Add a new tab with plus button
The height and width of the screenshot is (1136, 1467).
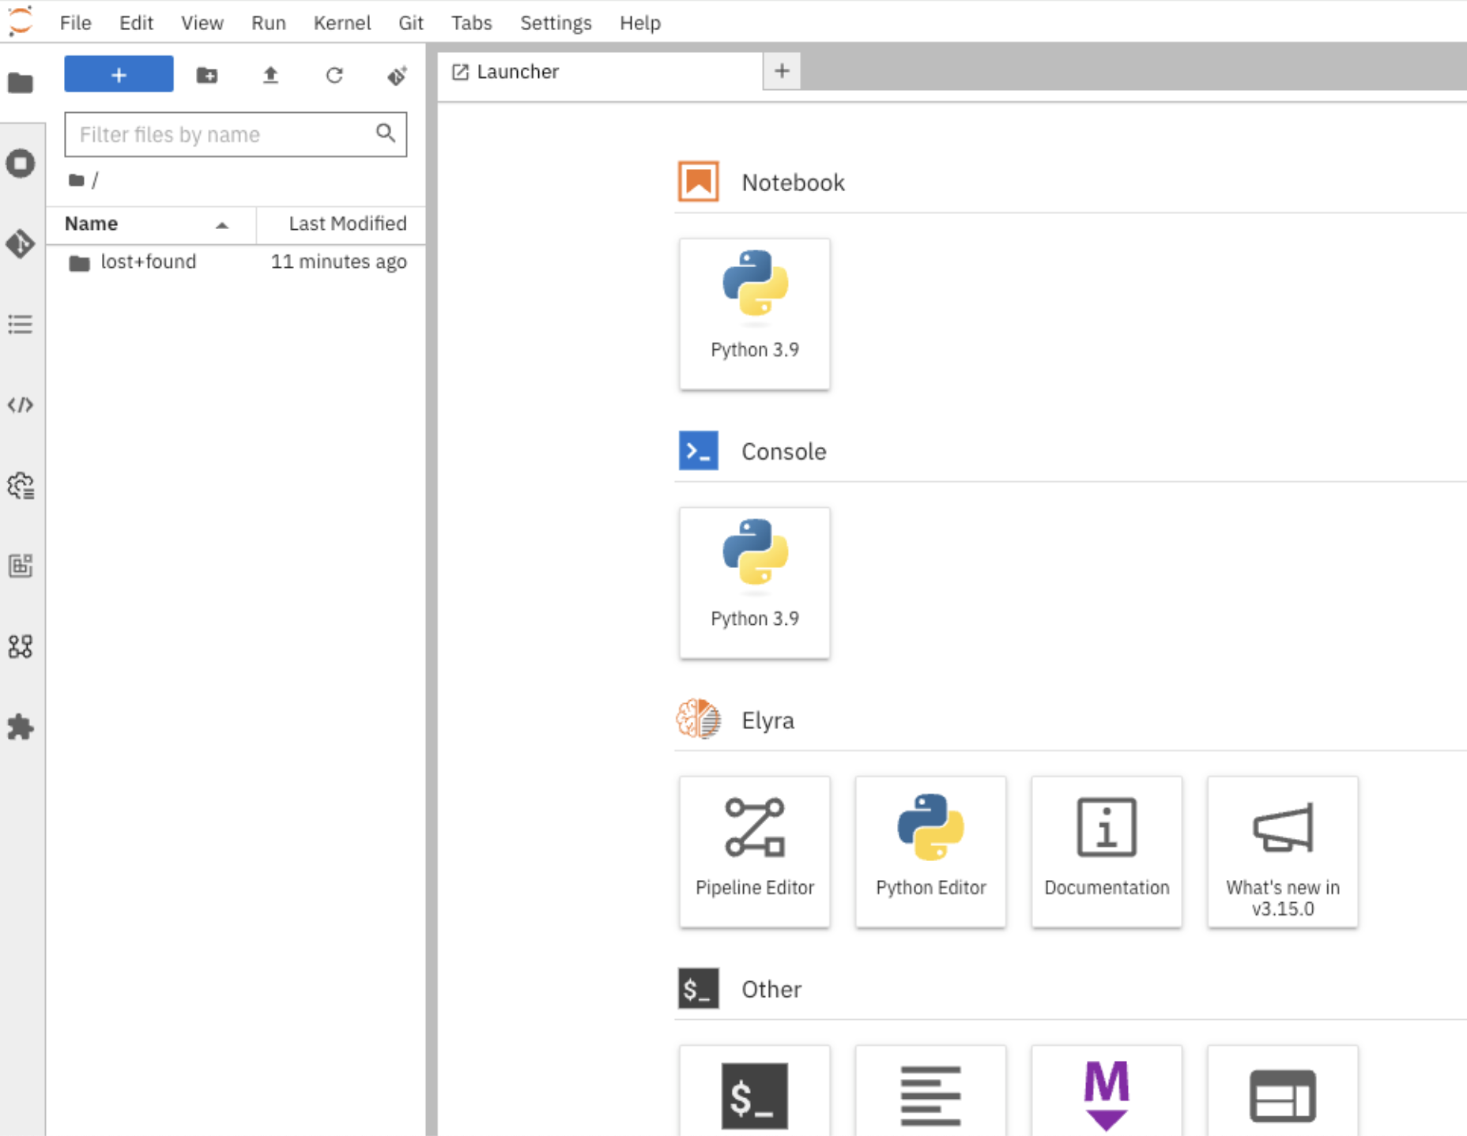(x=782, y=71)
